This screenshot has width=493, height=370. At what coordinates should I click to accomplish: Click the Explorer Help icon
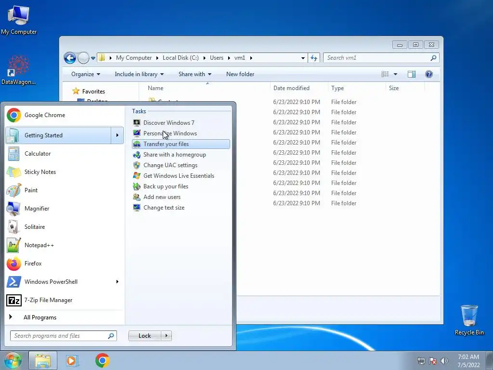click(429, 74)
